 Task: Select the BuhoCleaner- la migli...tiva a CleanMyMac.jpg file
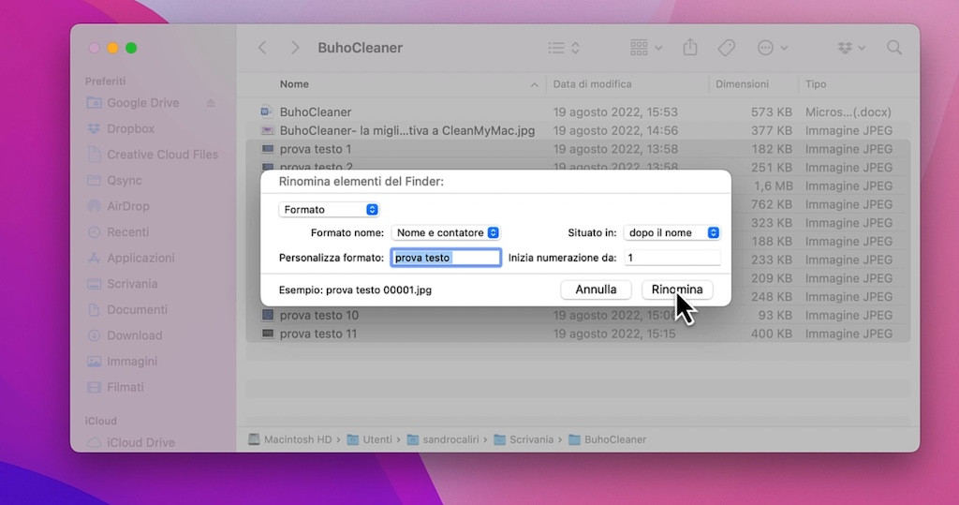click(x=406, y=130)
